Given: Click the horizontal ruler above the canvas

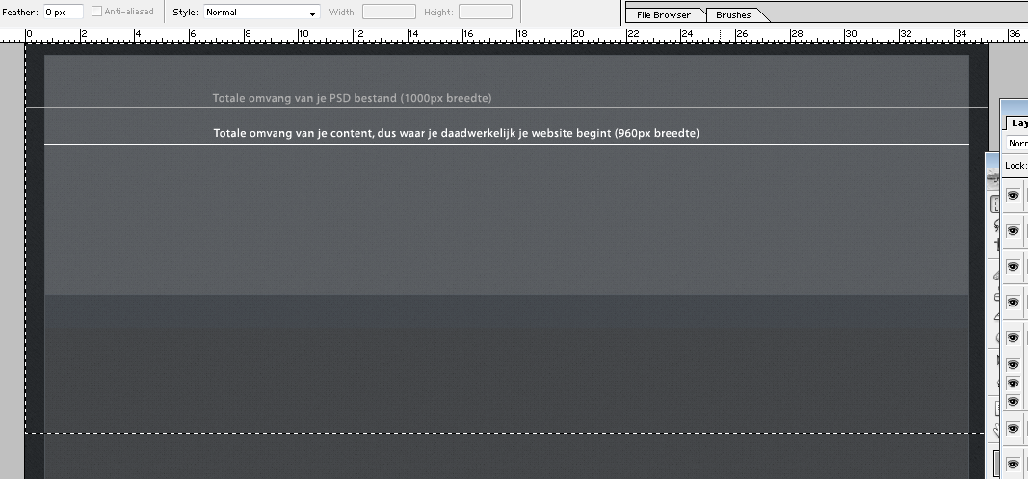Looking at the screenshot, I should click(482, 36).
